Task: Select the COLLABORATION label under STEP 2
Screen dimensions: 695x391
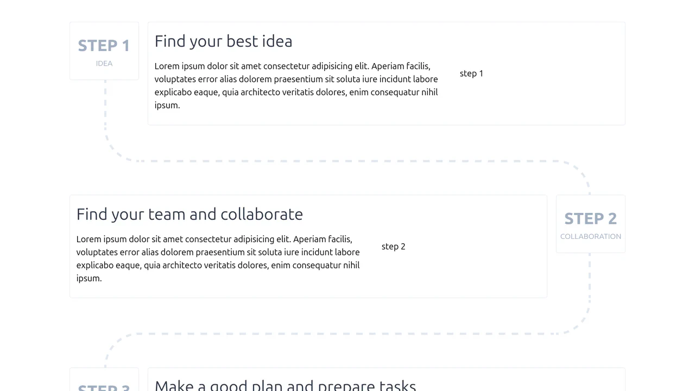Action: click(591, 237)
